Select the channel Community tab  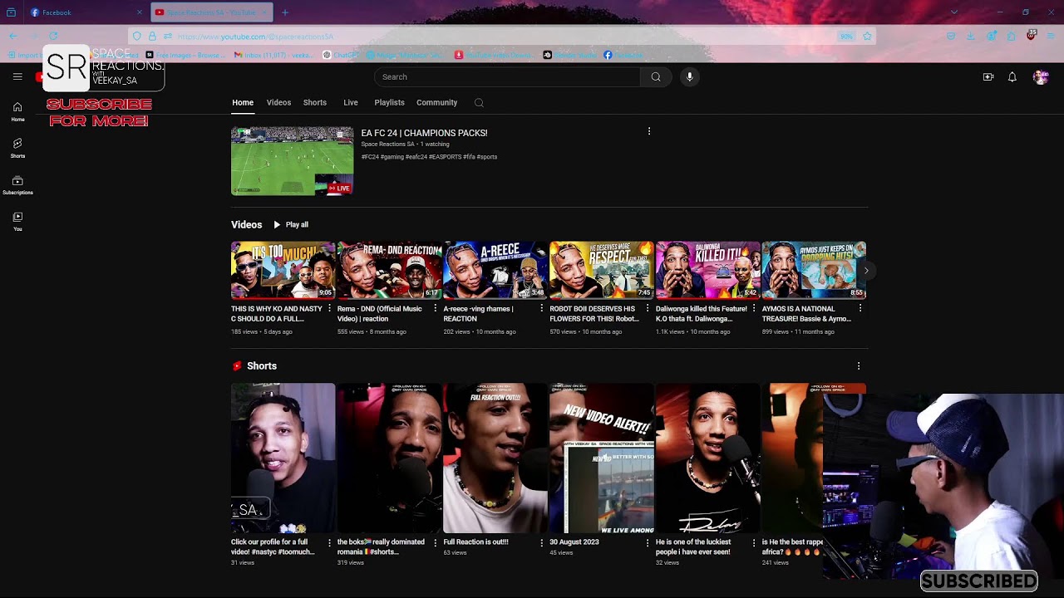pyautogui.click(x=437, y=103)
